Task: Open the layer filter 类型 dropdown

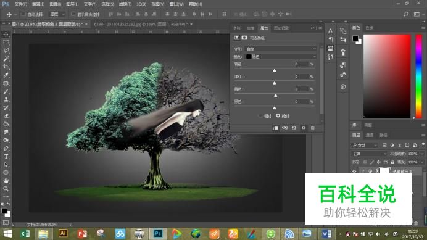Action: coord(364,146)
